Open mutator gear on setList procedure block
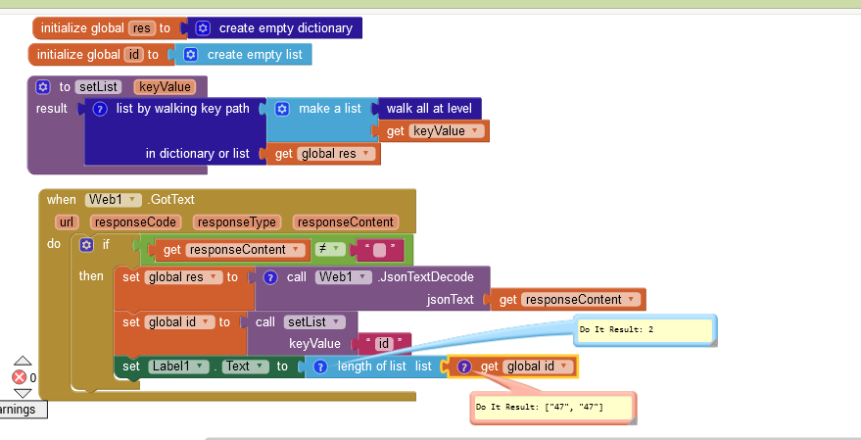 click(43, 87)
